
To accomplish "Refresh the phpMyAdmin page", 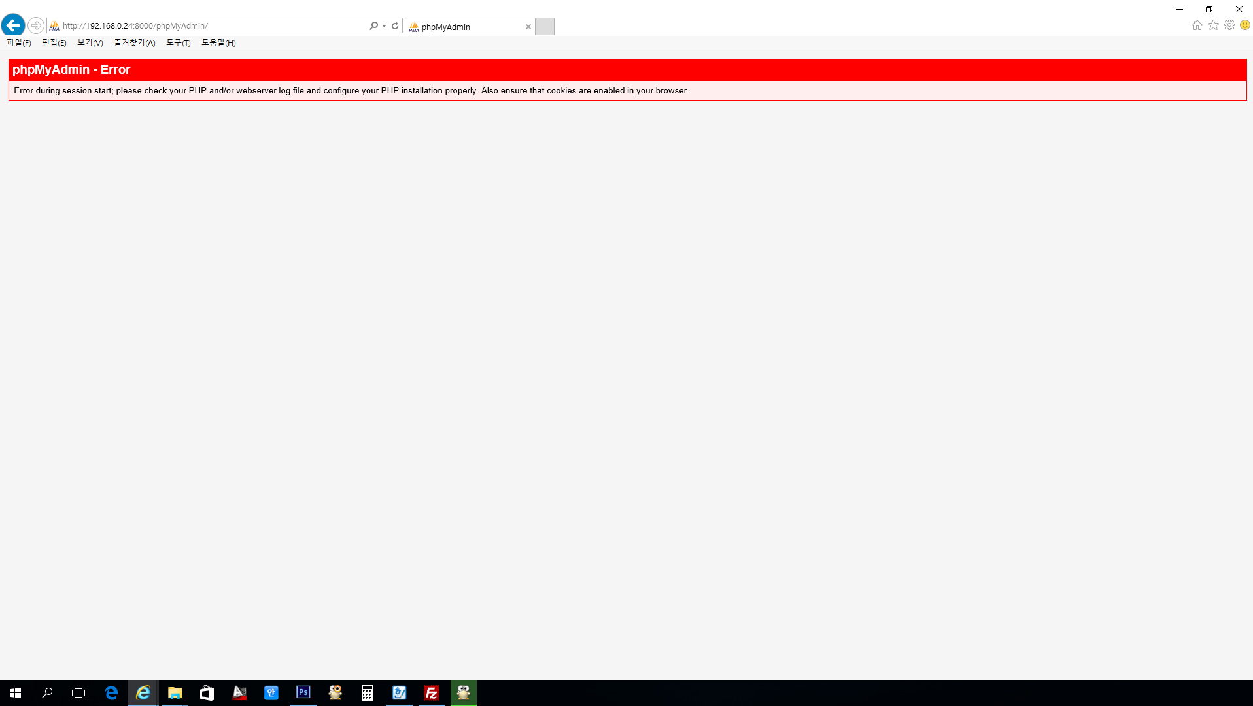I will click(x=395, y=26).
